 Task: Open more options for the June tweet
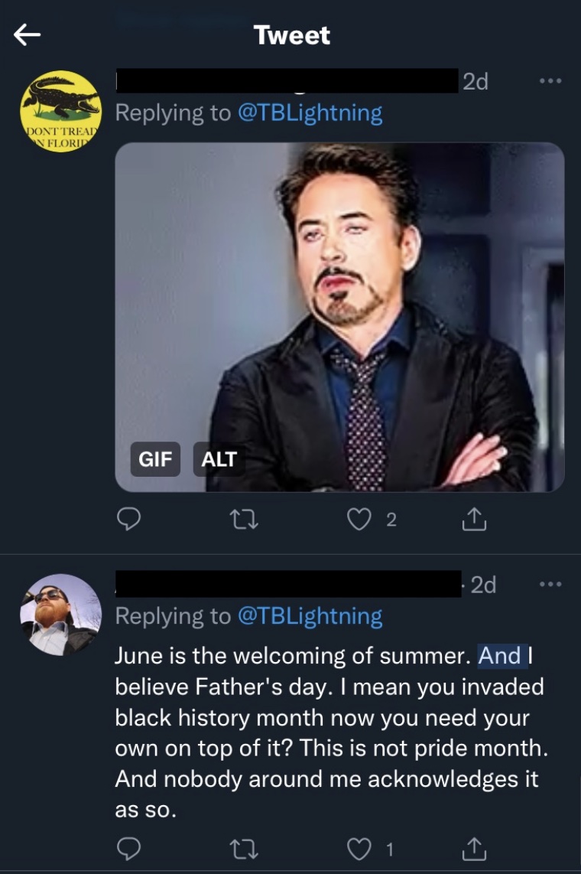coord(549,585)
